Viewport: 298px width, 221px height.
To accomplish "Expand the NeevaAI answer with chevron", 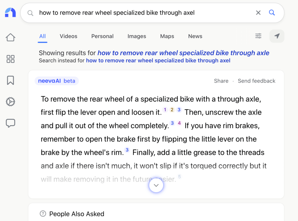I will pyautogui.click(x=156, y=185).
